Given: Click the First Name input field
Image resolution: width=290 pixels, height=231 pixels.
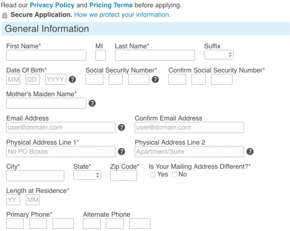Looking at the screenshot, I should pyautogui.click(x=46, y=55).
